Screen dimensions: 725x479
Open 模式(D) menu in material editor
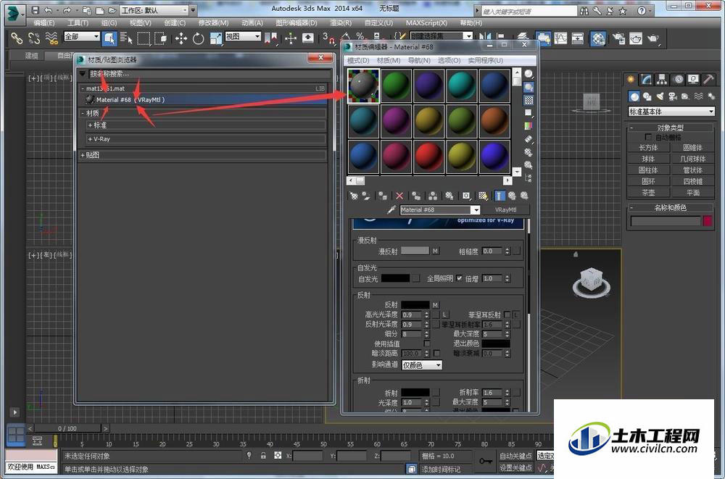tap(358, 61)
